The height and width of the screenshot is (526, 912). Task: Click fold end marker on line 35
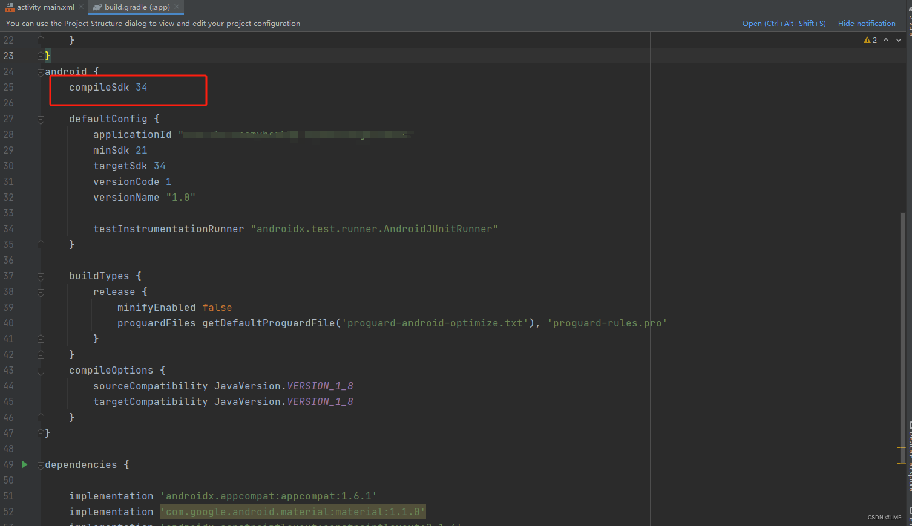[x=41, y=245]
